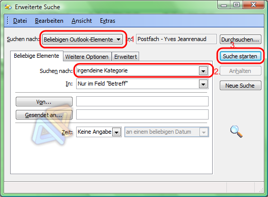Select the Beliebige Elemente tab
This screenshot has width=268, height=197.
[37, 56]
